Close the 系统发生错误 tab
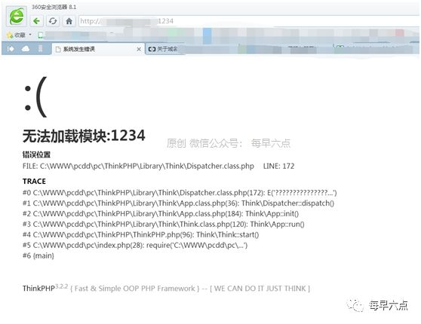Image resolution: width=421 pixels, height=324 pixels. [139, 49]
